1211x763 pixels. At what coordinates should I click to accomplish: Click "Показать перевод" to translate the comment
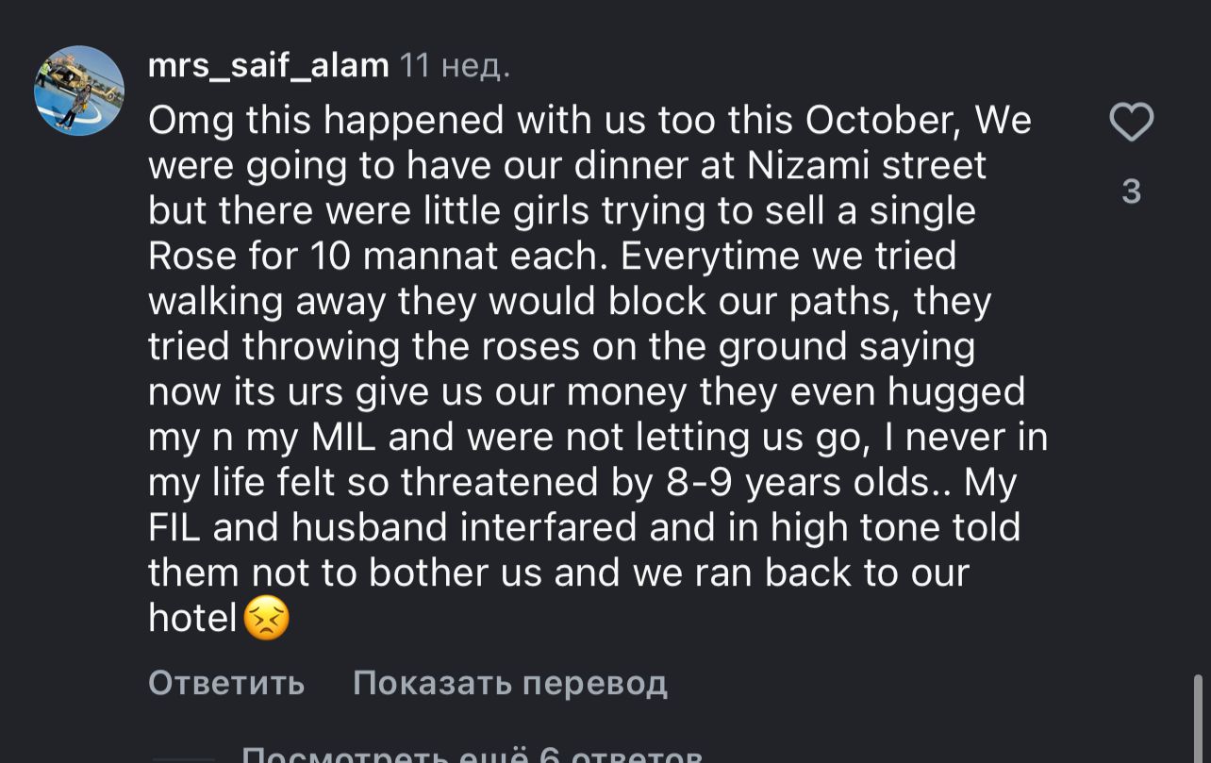point(509,682)
